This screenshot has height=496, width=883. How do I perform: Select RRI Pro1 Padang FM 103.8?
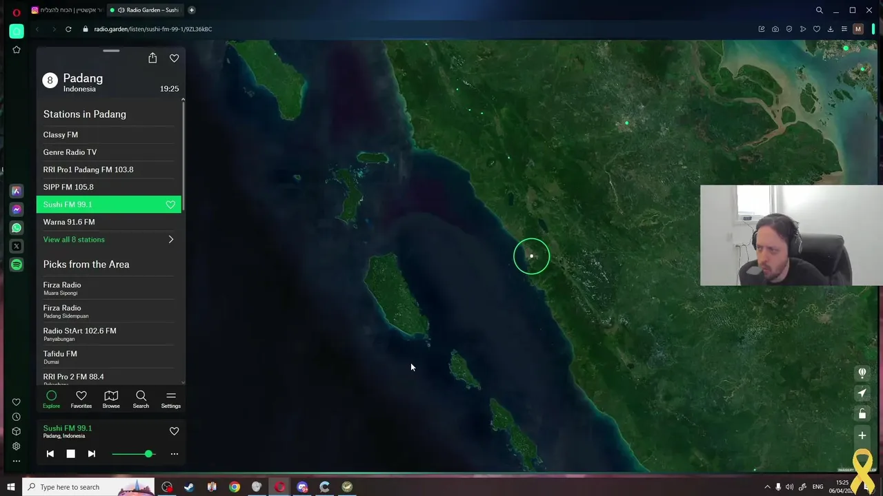109,169
